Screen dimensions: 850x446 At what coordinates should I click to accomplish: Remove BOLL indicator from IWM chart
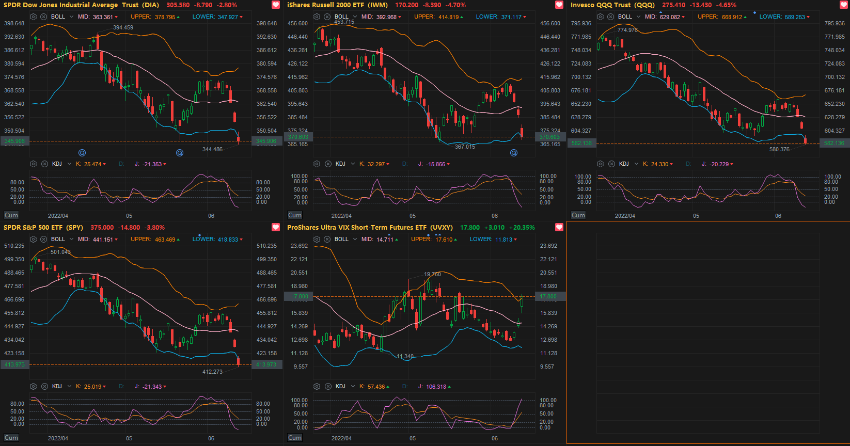click(x=327, y=17)
